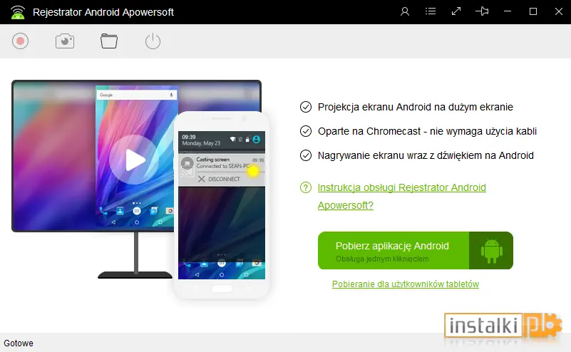Open the recordings folder icon
The image size is (571, 352).
[109, 41]
